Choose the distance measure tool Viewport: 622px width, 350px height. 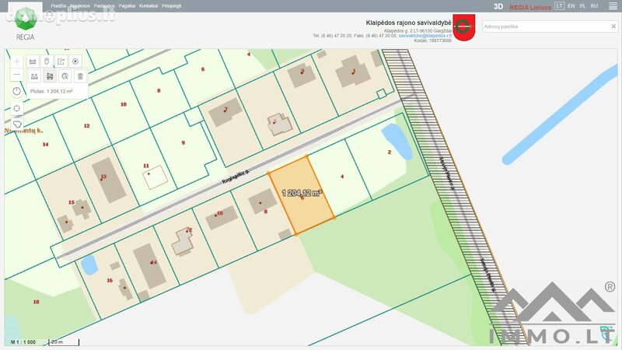pos(34,76)
